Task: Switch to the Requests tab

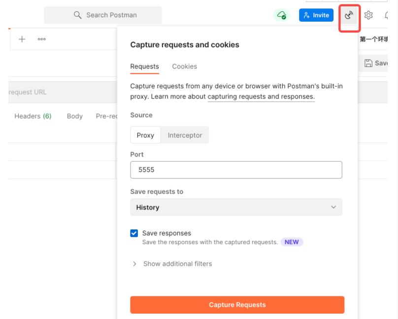Action: coord(144,67)
